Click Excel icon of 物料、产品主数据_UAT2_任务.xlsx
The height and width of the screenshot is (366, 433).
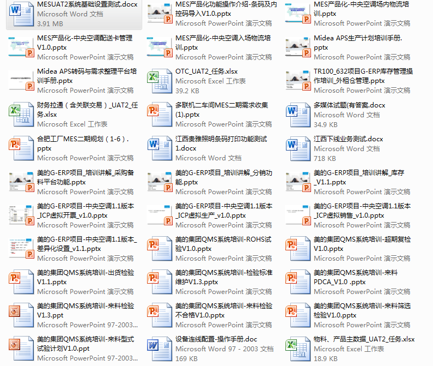[298, 349]
